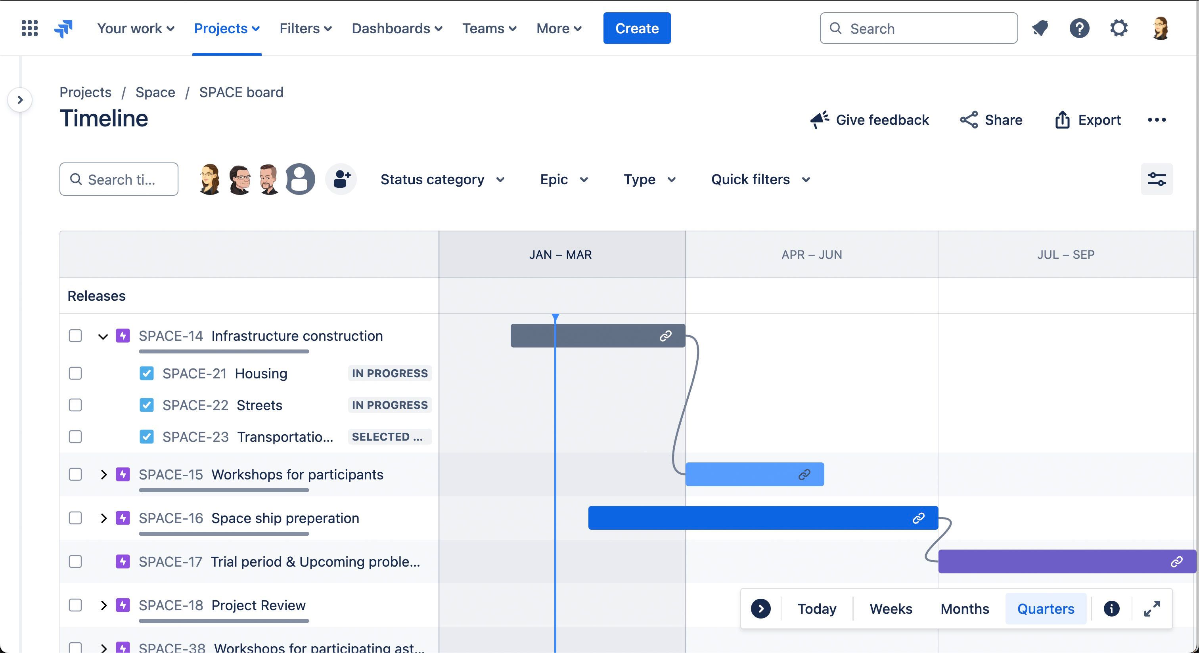
Task: Click the notifications bell icon
Action: pos(1040,29)
